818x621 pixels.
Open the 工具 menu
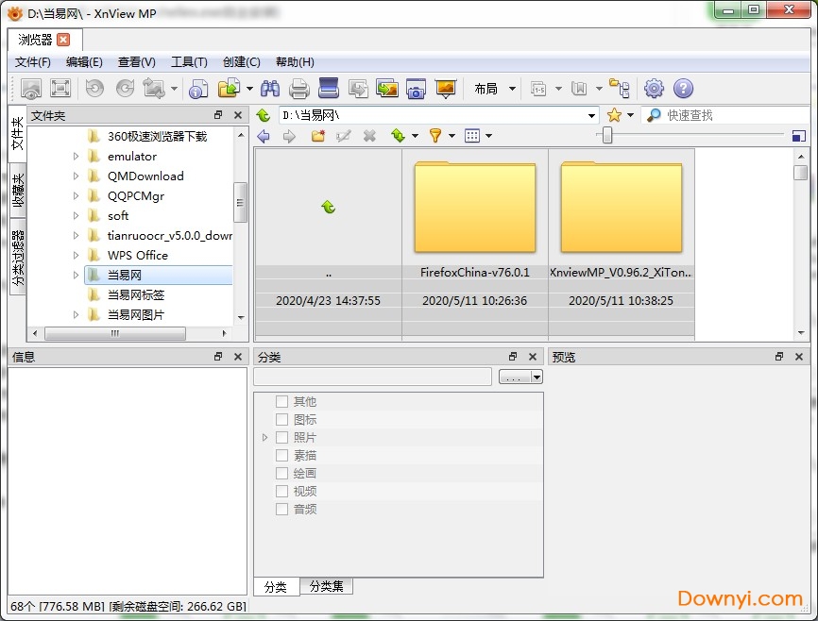188,62
